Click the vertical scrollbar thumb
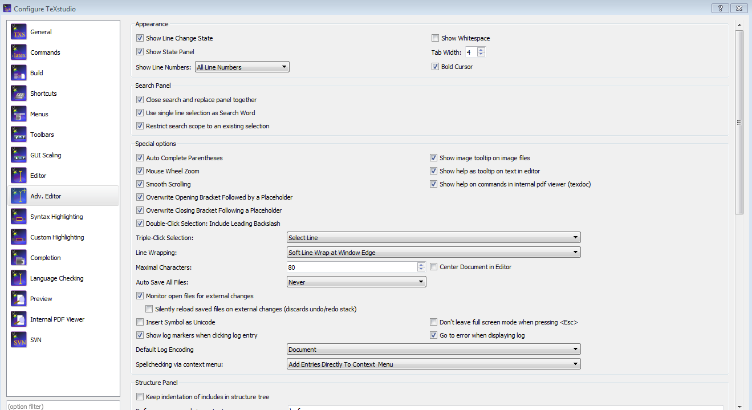The width and height of the screenshot is (752, 410). tap(739, 123)
